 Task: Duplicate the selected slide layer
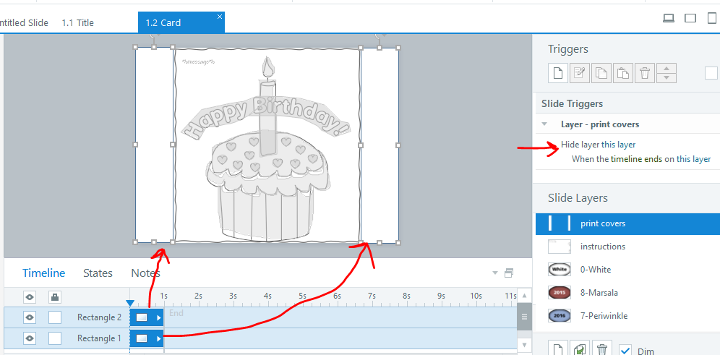pos(580,349)
